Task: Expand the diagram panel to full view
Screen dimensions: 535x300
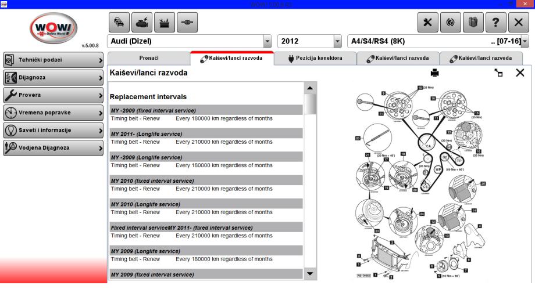Action: [x=497, y=73]
